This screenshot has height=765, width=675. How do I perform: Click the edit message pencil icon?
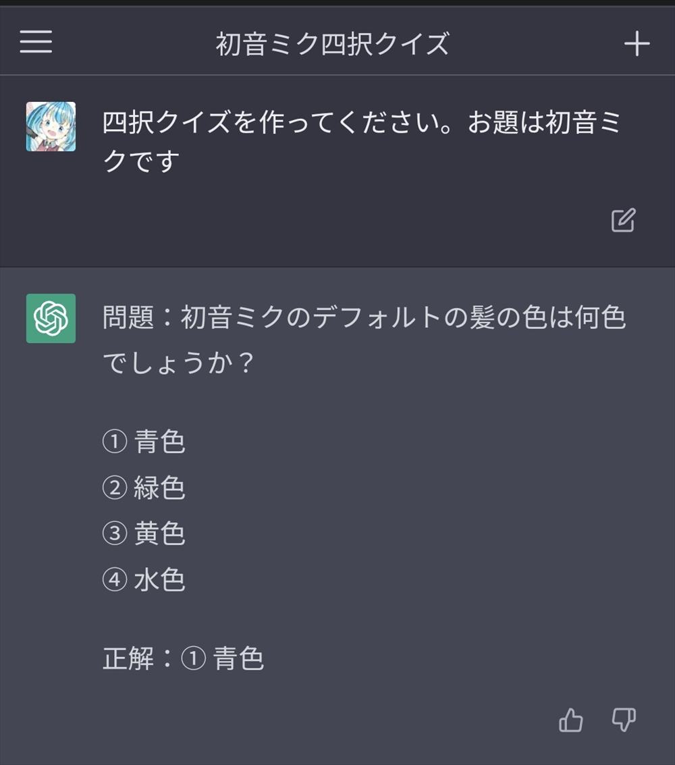622,221
